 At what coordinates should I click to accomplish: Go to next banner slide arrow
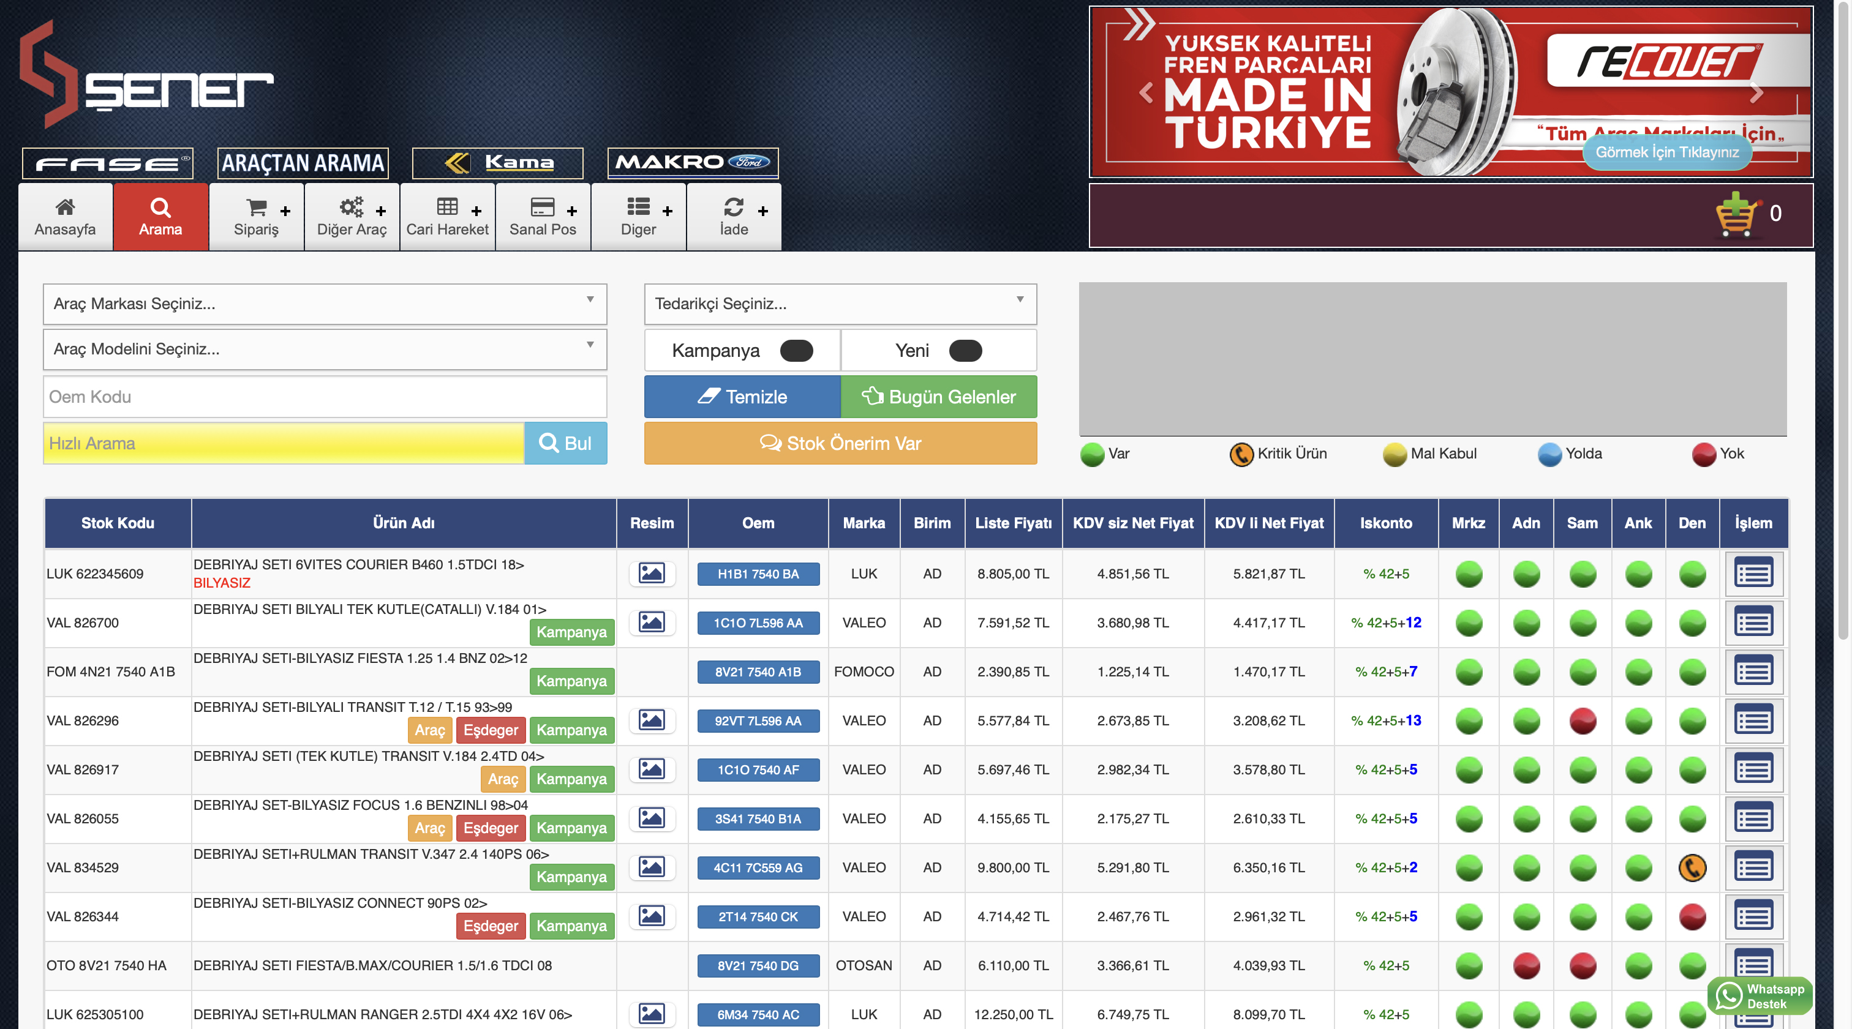(x=1756, y=92)
